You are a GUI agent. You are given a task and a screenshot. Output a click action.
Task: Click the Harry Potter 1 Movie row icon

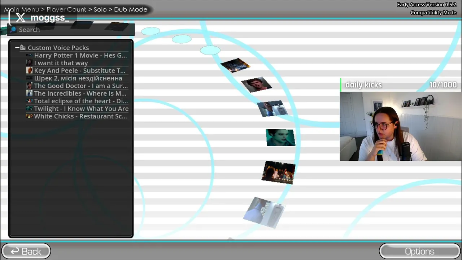[29, 56]
